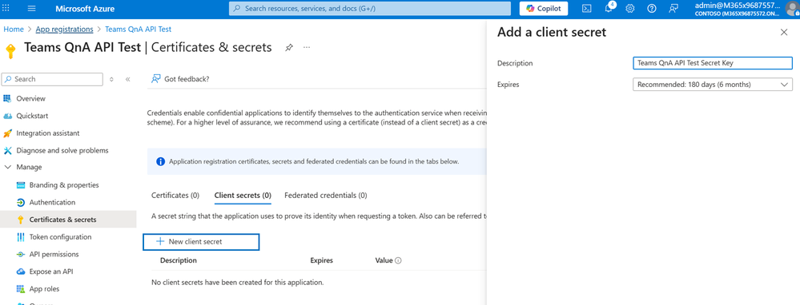Pin the Certificates & secrets page
The width and height of the screenshot is (800, 305).
point(289,47)
